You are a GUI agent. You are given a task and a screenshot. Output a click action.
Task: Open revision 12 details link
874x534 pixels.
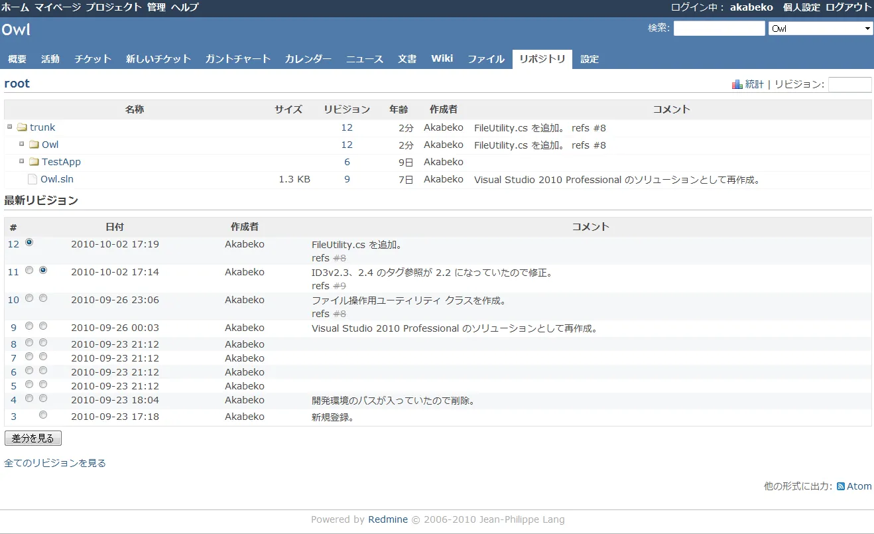pos(13,243)
